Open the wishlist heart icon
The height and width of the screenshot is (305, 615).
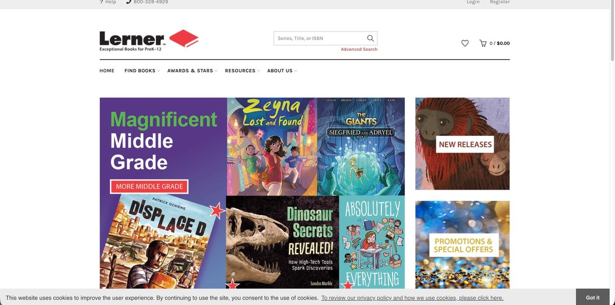(x=465, y=43)
